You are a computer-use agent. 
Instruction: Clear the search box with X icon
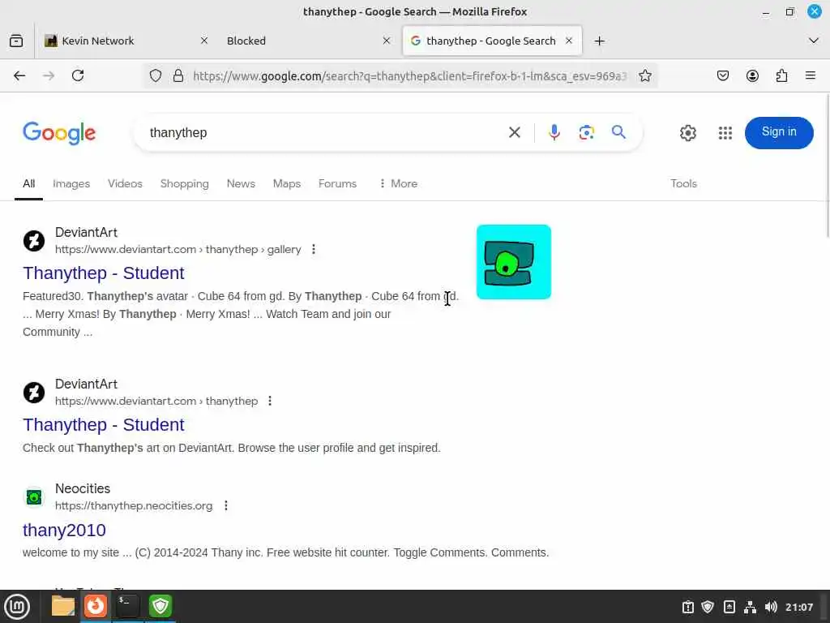click(x=515, y=132)
